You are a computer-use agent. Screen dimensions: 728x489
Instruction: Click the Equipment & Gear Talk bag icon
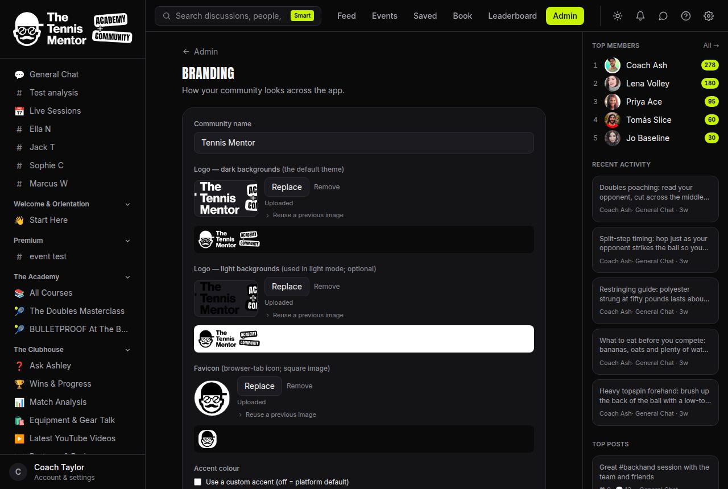[x=19, y=420]
